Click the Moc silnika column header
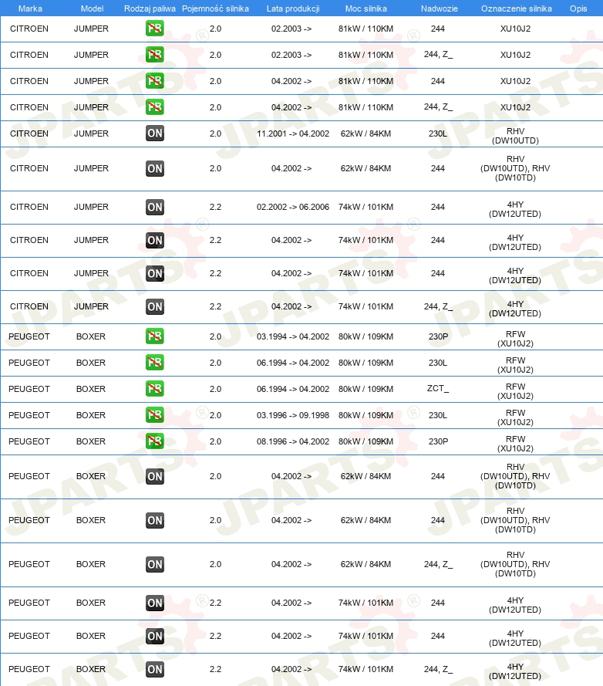Image resolution: width=603 pixels, height=686 pixels. click(x=366, y=8)
